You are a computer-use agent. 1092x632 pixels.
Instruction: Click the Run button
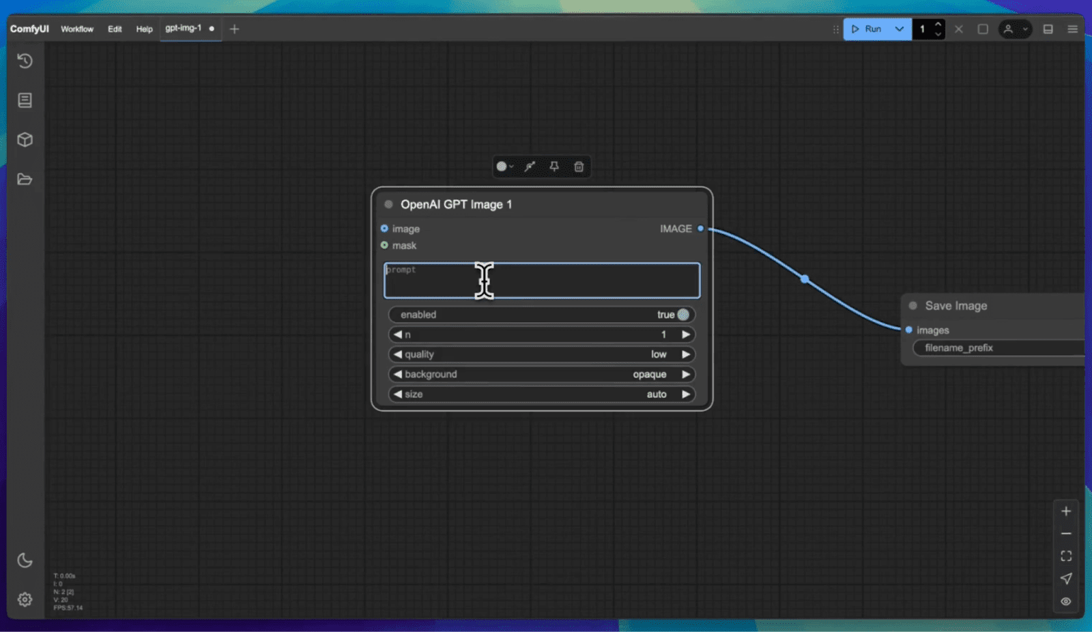(867, 29)
